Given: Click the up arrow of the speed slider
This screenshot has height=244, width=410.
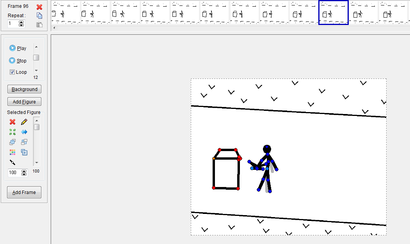Looking at the screenshot, I should click(x=36, y=47).
